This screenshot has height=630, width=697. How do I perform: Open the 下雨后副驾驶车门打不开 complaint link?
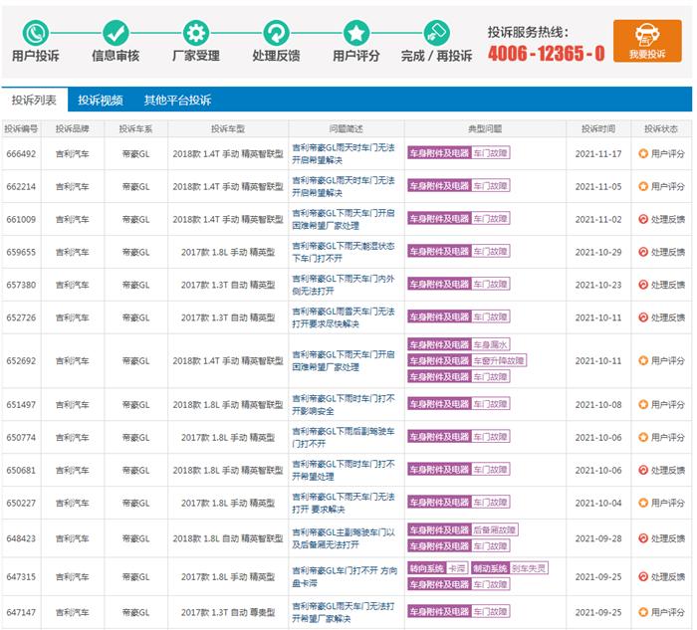tap(344, 438)
